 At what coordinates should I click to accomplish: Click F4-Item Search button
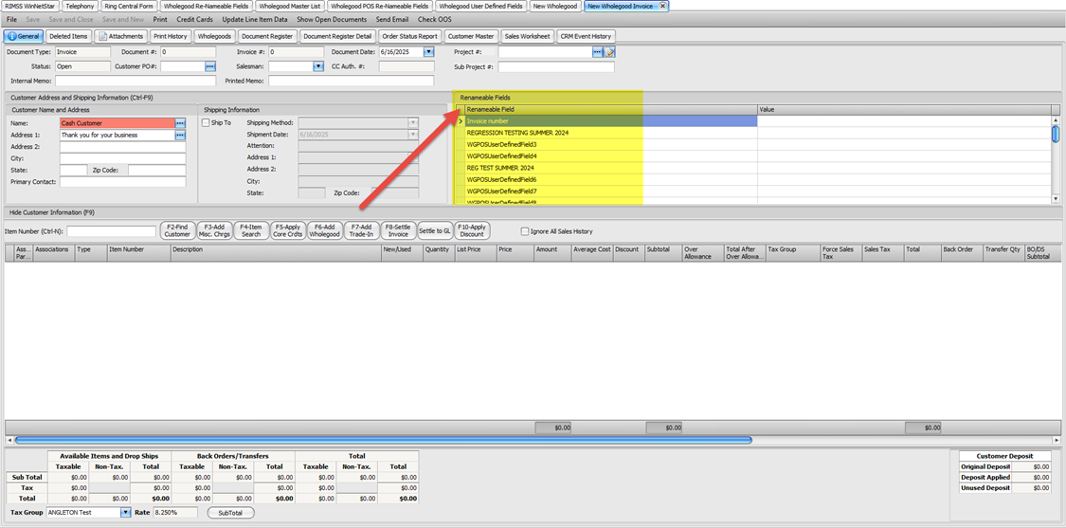coord(251,230)
